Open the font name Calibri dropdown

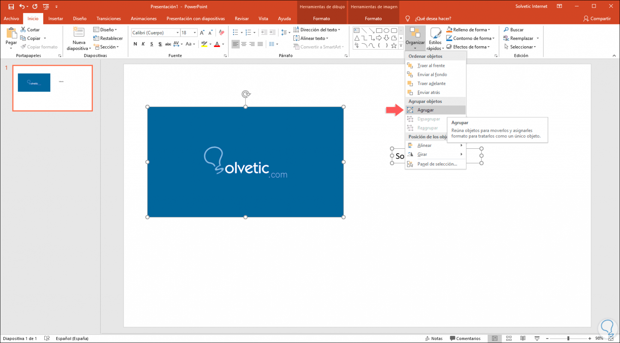click(178, 33)
